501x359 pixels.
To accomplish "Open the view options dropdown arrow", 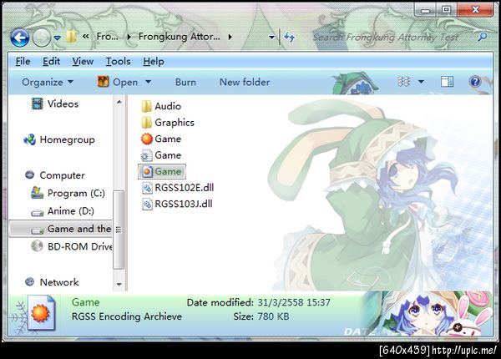I will click(x=421, y=82).
